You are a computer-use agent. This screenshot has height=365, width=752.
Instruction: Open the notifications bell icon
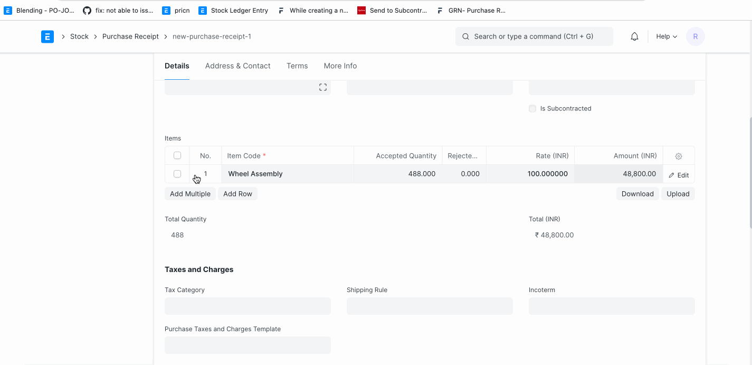pyautogui.click(x=634, y=36)
